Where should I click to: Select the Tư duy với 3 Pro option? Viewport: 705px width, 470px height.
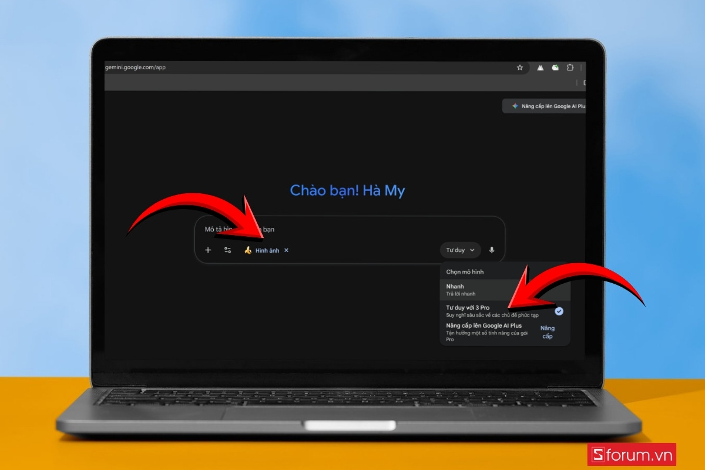pyautogui.click(x=505, y=311)
